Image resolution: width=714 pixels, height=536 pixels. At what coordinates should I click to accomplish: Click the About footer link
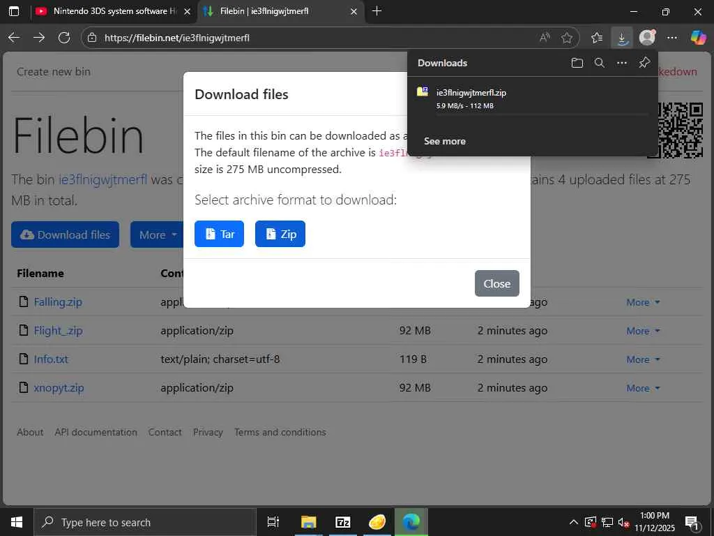[x=30, y=432]
